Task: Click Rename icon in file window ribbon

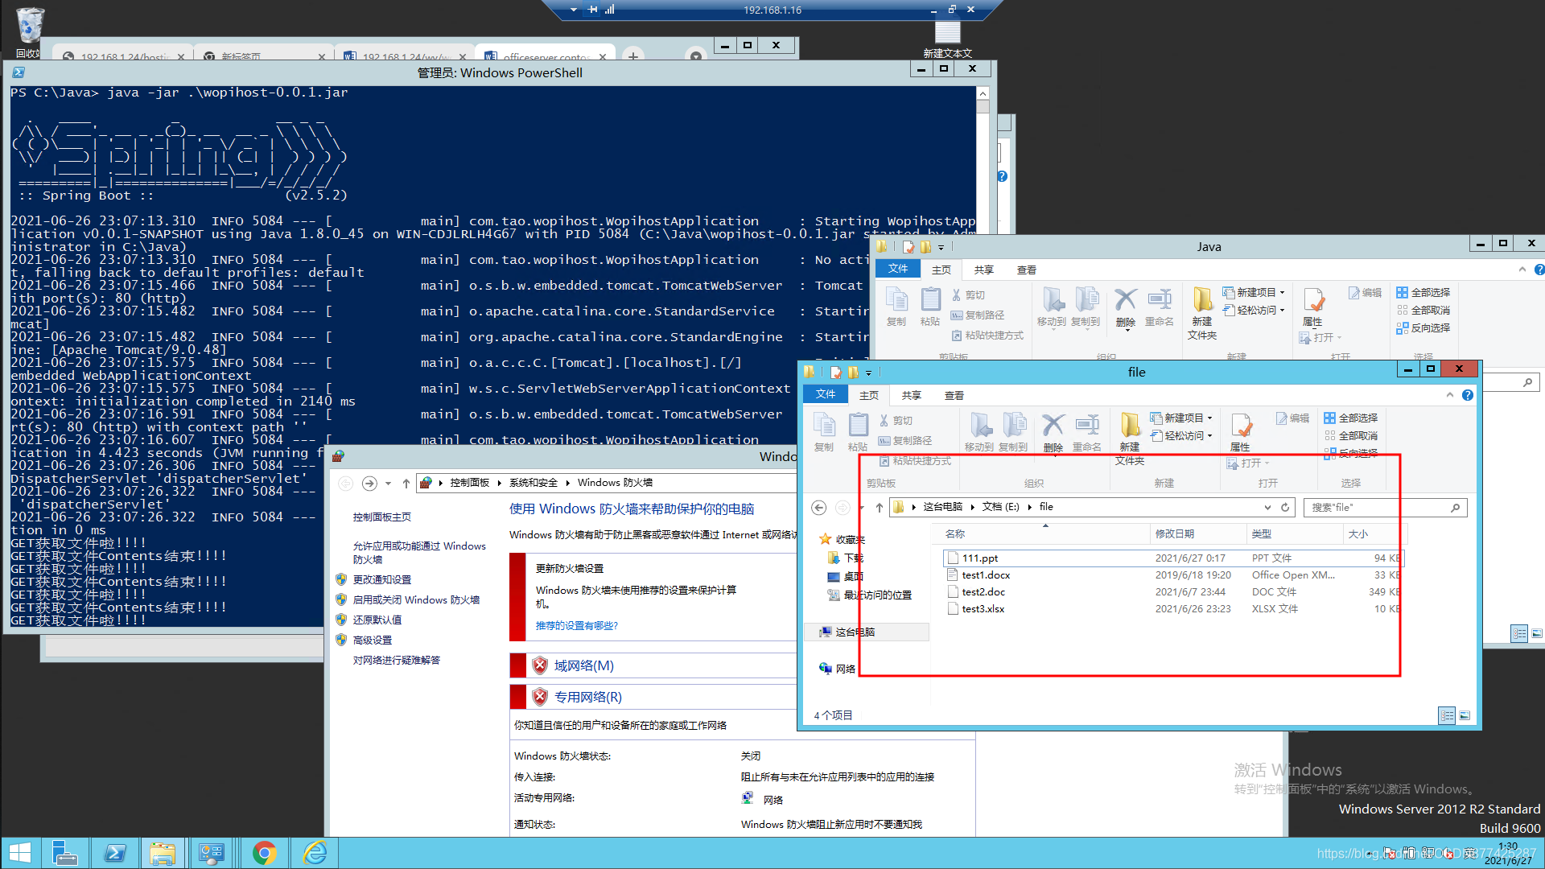Action: click(x=1087, y=432)
